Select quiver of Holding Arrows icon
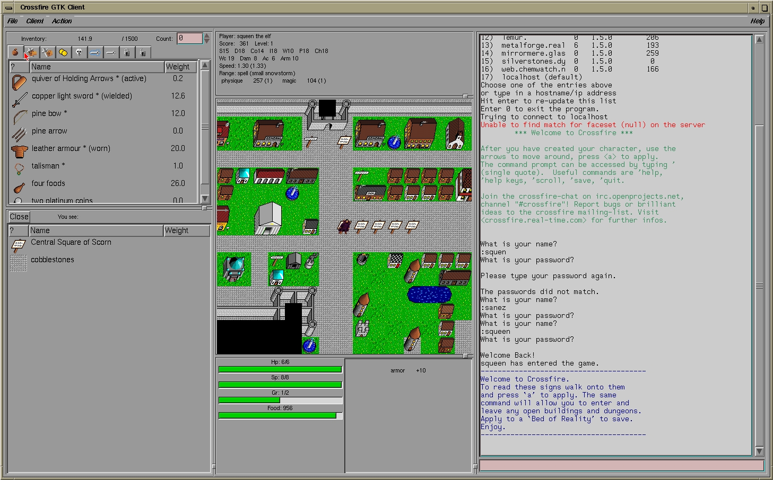 click(x=19, y=82)
